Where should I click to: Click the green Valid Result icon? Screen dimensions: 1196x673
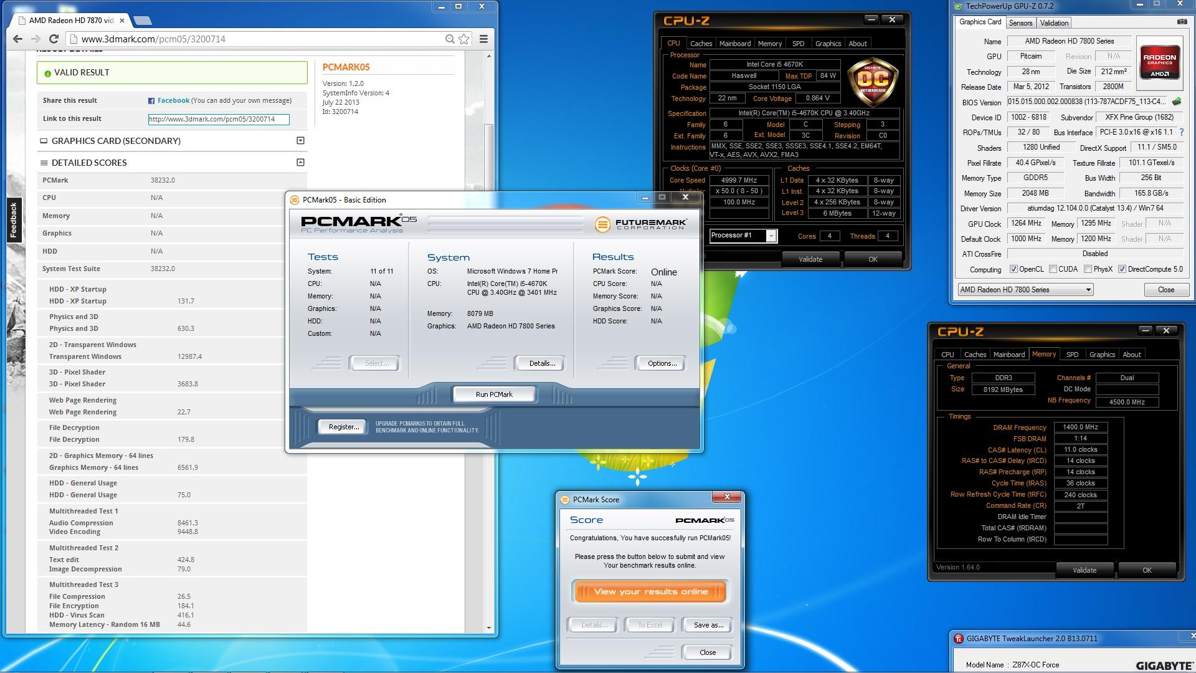[47, 73]
